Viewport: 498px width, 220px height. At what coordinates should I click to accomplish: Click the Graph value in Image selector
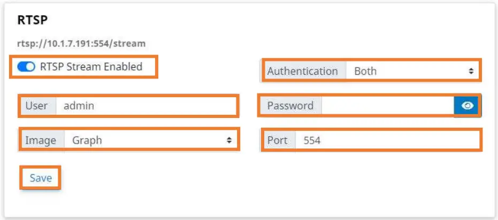tap(87, 140)
